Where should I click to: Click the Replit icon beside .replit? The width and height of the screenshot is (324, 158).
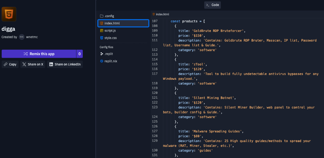tap(101, 54)
